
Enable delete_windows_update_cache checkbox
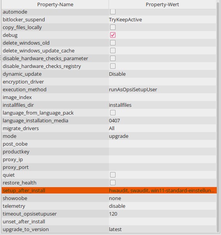coord(113,50)
